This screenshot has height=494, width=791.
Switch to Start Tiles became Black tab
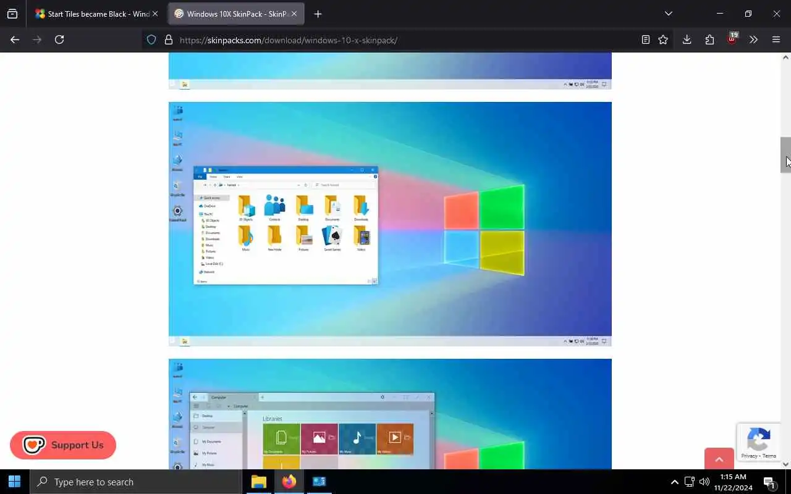pos(92,14)
